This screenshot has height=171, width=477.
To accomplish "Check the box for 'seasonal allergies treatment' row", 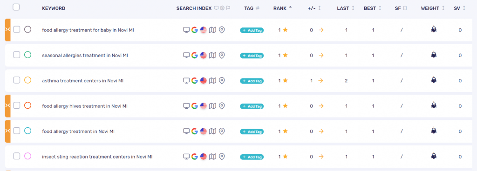I will [x=17, y=55].
